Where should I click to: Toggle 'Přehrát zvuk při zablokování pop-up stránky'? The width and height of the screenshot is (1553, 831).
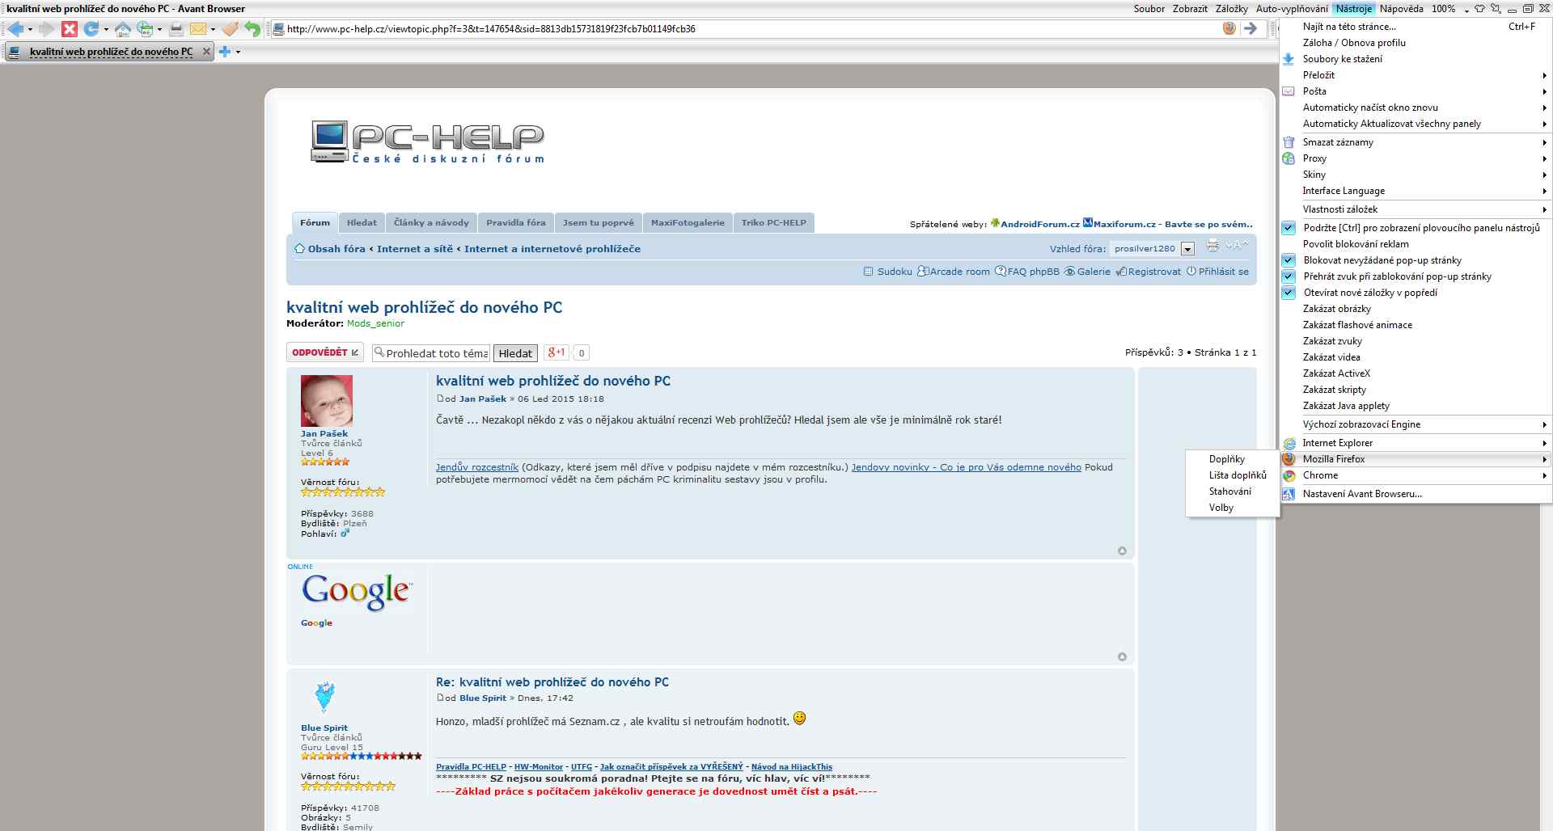(1415, 276)
